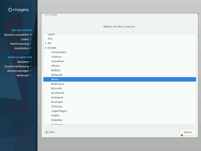The width and height of the screenshot is (201, 151).
Task: Collapse the Europe timezone group
Action: (x=45, y=48)
